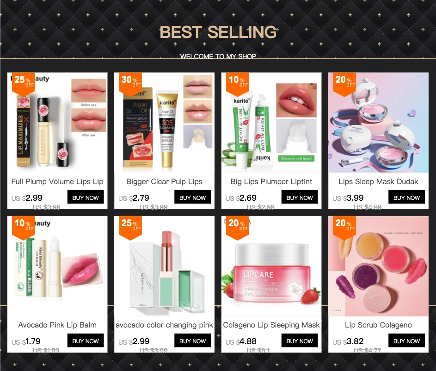This screenshot has width=436, height=371.
Task: Open the Lips Sleep Mask Dudak title link
Action: click(x=378, y=182)
